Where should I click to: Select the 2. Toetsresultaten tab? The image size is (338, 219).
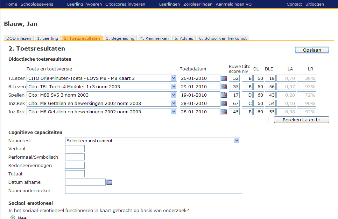82,38
